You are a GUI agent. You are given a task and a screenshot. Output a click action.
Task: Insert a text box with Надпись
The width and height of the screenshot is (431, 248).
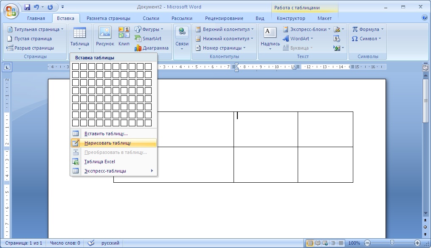pos(270,39)
